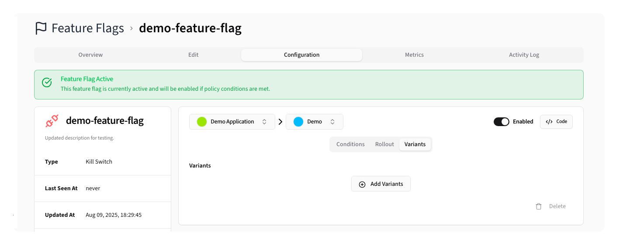Click the plus circle icon for variants
Screen dimensions: 623x250
(362, 184)
